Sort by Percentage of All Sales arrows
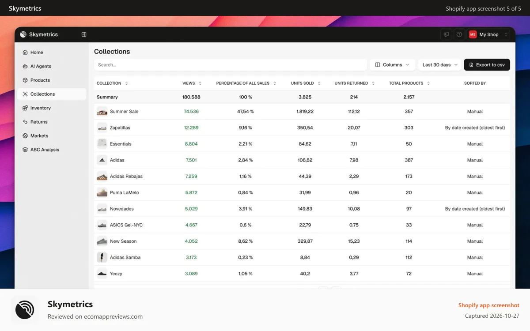Screen dimensions: 530x331 click(x=275, y=83)
